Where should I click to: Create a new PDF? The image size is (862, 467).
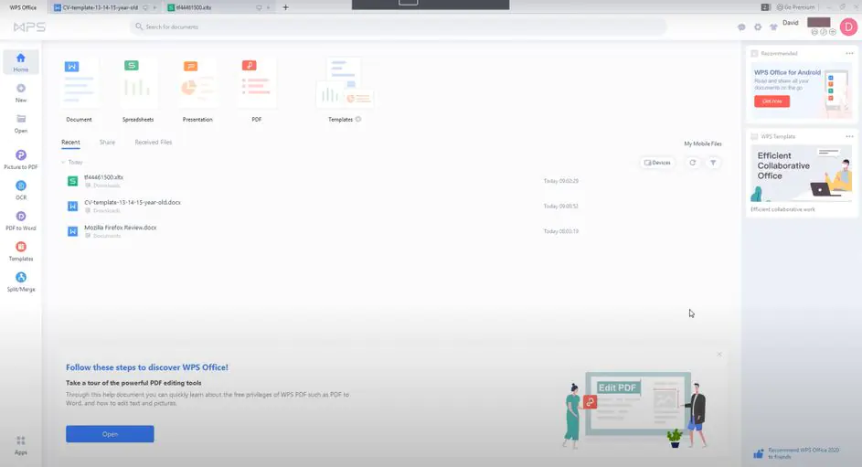click(x=256, y=90)
